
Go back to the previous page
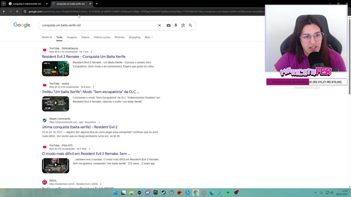click(4, 11)
